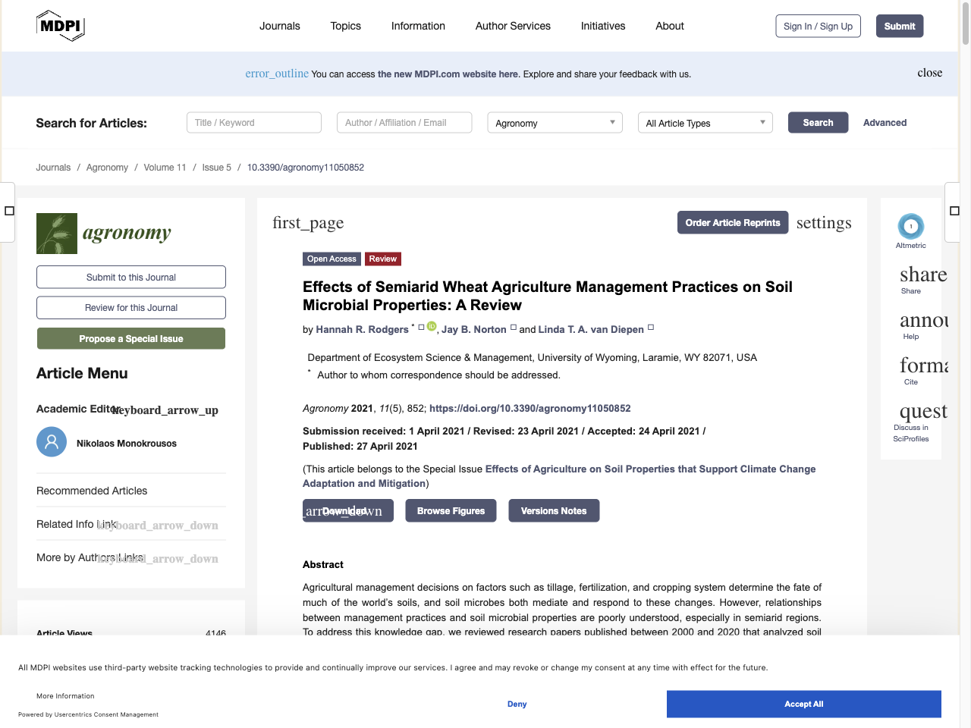Collapse the Academic Editor section
971x728 pixels.
pos(164,409)
